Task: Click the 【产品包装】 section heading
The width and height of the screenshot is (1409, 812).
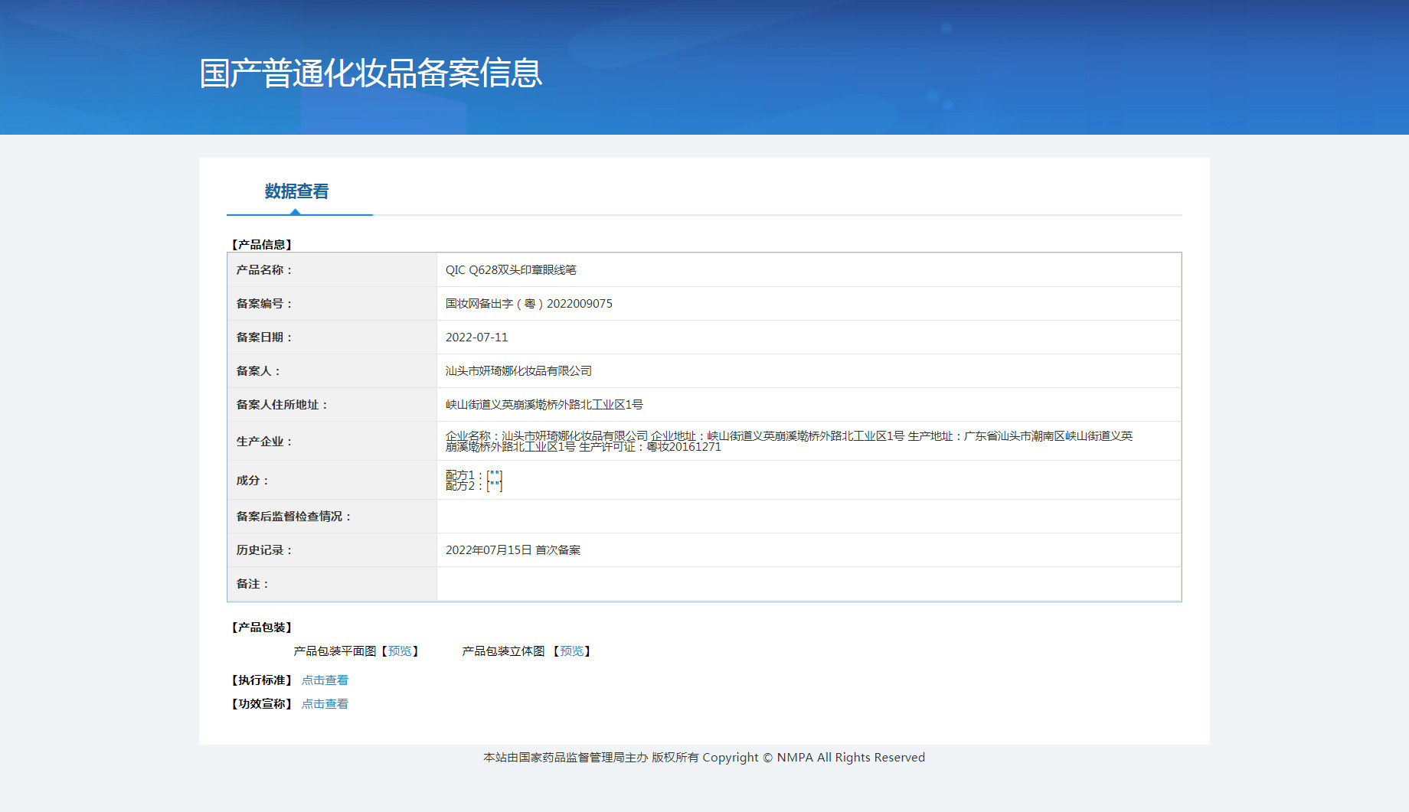Action: tap(262, 628)
